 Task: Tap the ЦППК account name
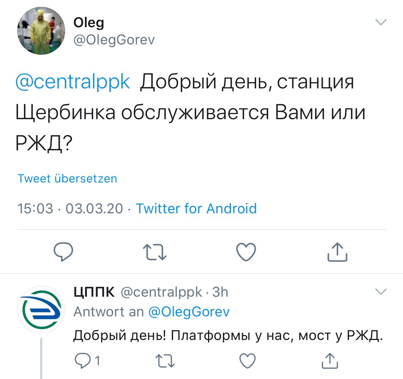94,292
